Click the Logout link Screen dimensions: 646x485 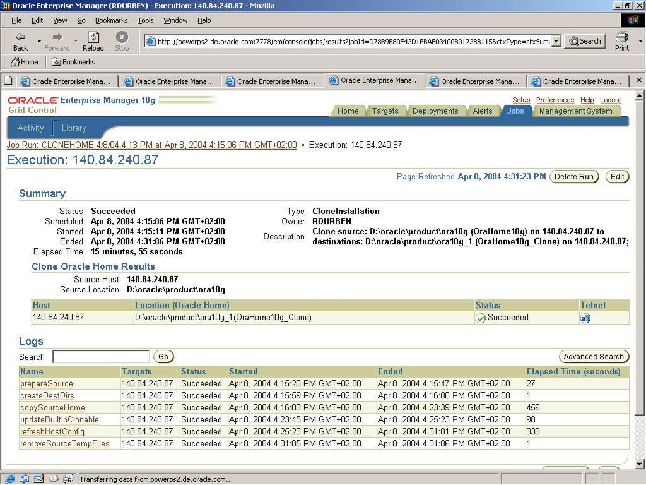[610, 100]
